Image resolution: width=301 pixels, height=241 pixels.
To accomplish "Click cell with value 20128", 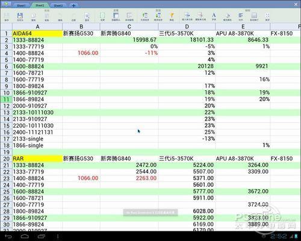I will click(x=187, y=66).
